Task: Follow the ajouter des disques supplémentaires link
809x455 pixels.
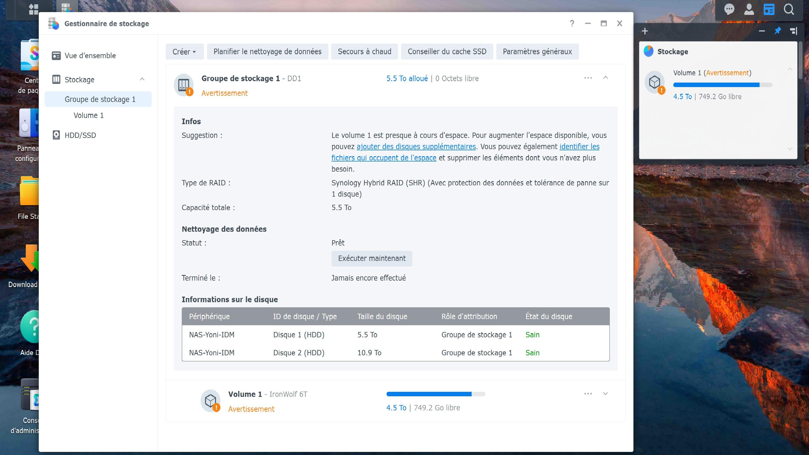Action: [x=416, y=147]
